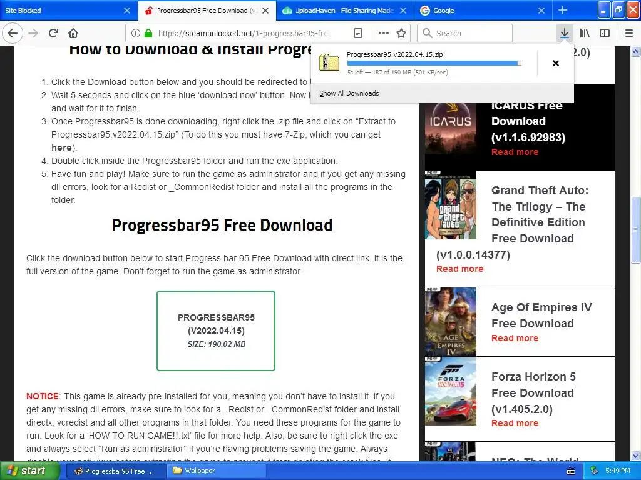Screen dimensions: 641x480
Task: Click Read more under ICARUS
Action: [515, 152]
